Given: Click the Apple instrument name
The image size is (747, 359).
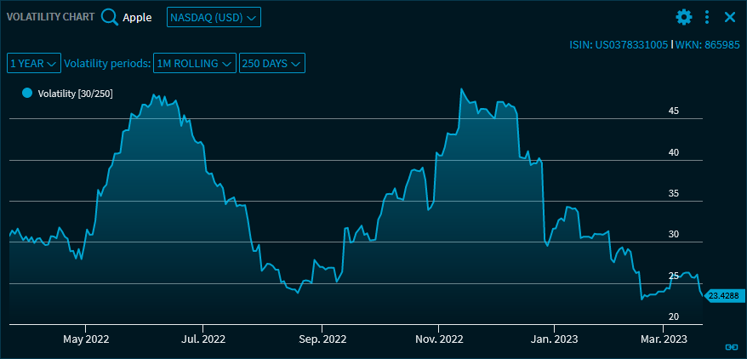Looking at the screenshot, I should click(137, 17).
